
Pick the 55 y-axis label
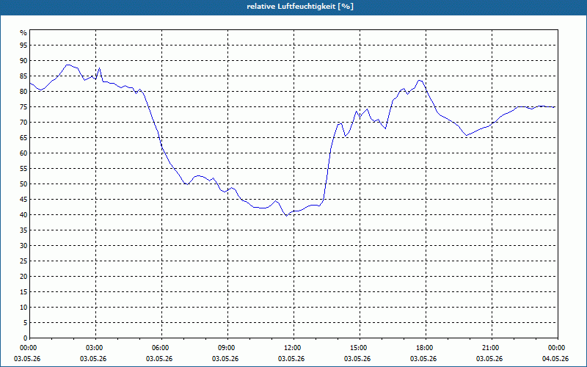23,169
